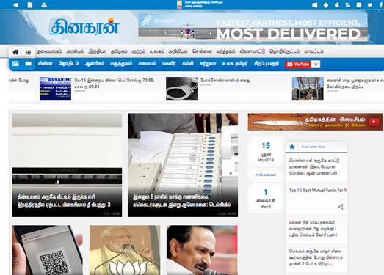The width and height of the screenshot is (384, 275).
Task: Open the QR code phone story image
Action: click(47, 250)
